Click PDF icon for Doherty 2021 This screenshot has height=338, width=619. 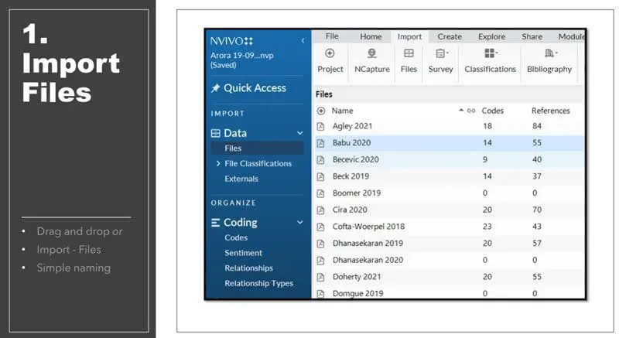320,277
